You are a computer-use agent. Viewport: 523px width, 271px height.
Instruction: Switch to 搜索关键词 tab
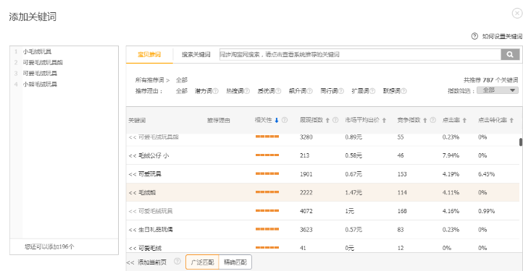point(196,55)
